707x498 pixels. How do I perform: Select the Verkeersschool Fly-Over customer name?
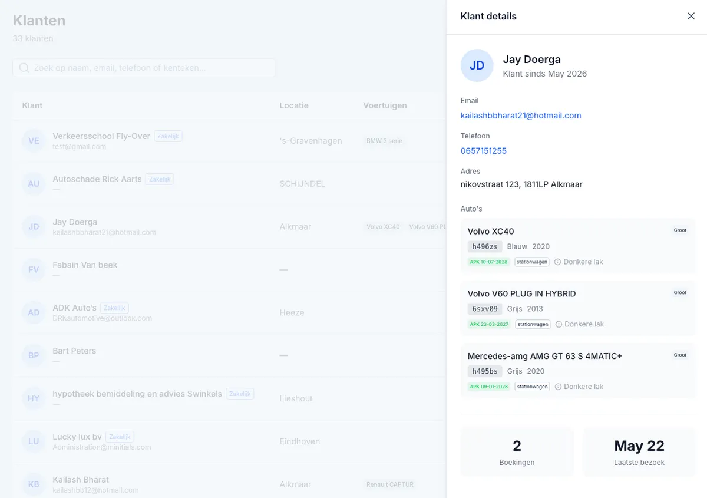point(101,136)
